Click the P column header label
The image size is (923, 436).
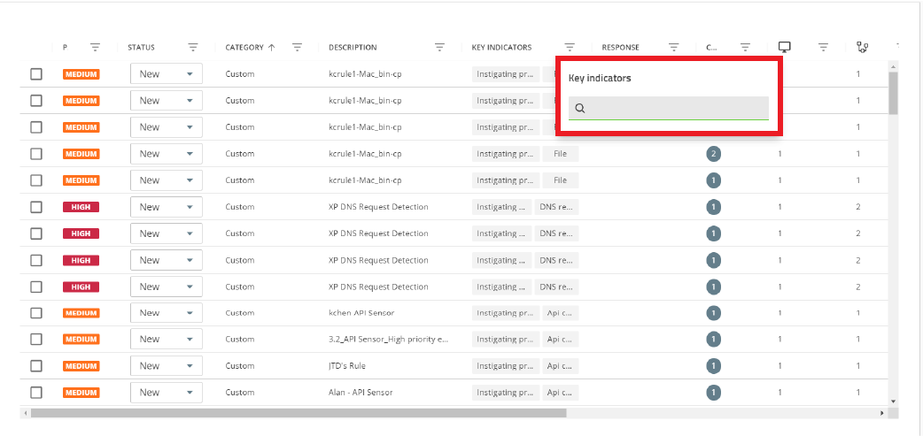tap(65, 48)
